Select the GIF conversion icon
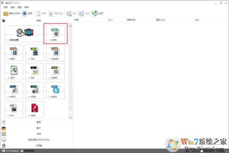229x153 pixels. coord(34,71)
